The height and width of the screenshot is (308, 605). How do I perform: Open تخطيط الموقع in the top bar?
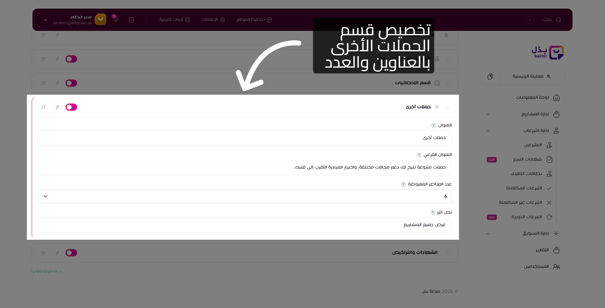click(x=254, y=20)
